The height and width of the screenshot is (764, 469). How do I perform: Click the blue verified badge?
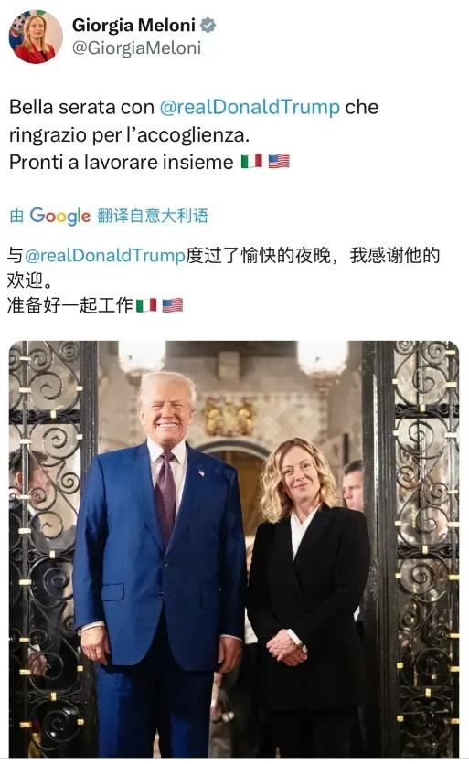208,25
